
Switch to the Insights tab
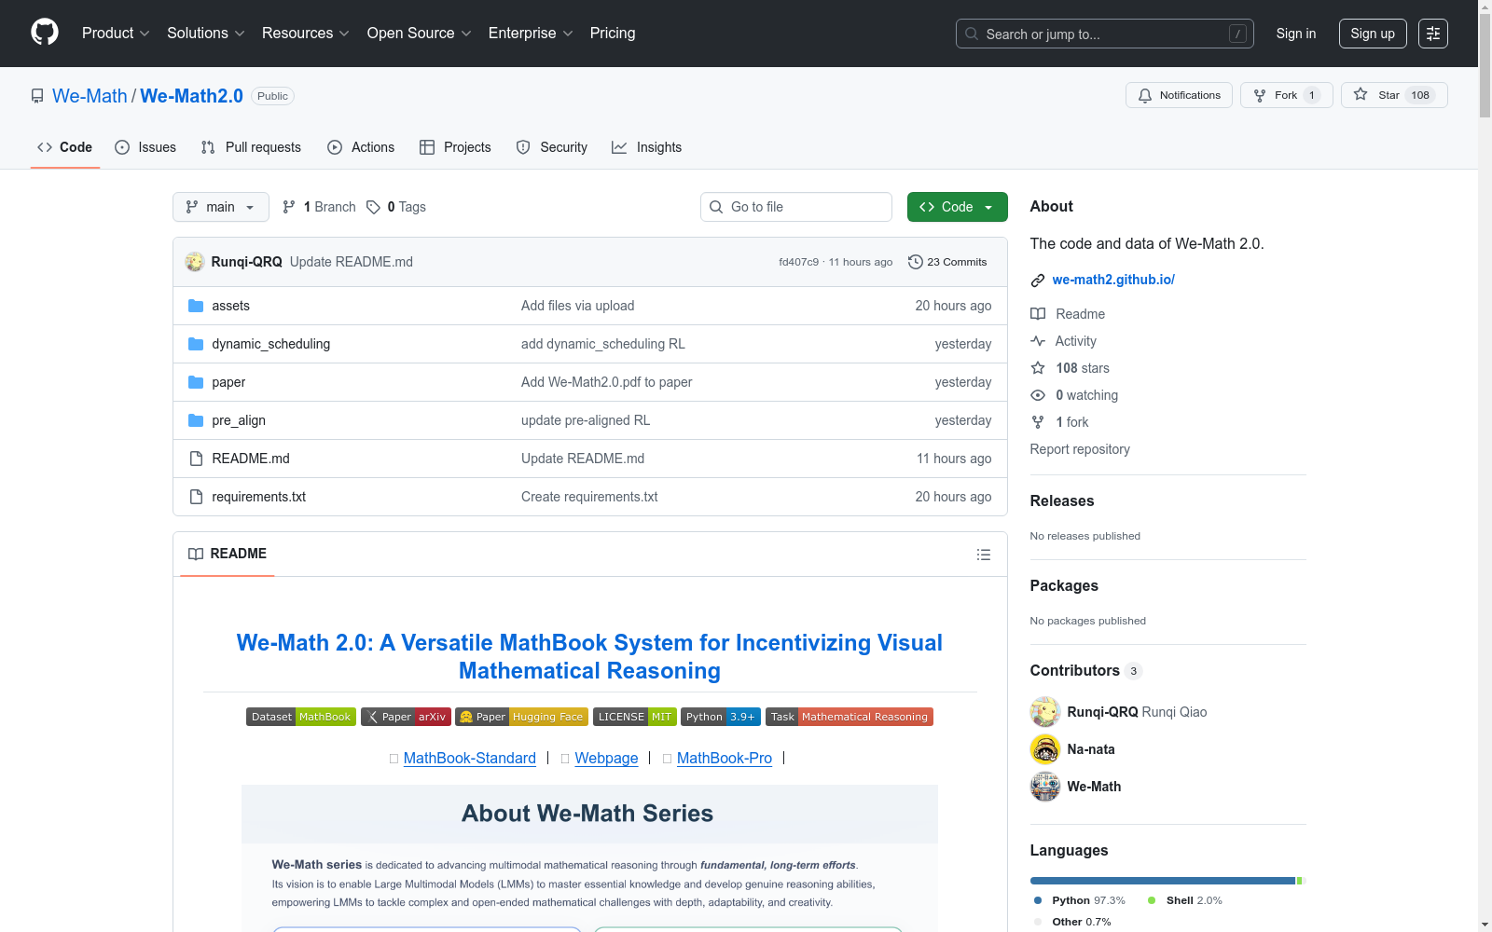(647, 147)
